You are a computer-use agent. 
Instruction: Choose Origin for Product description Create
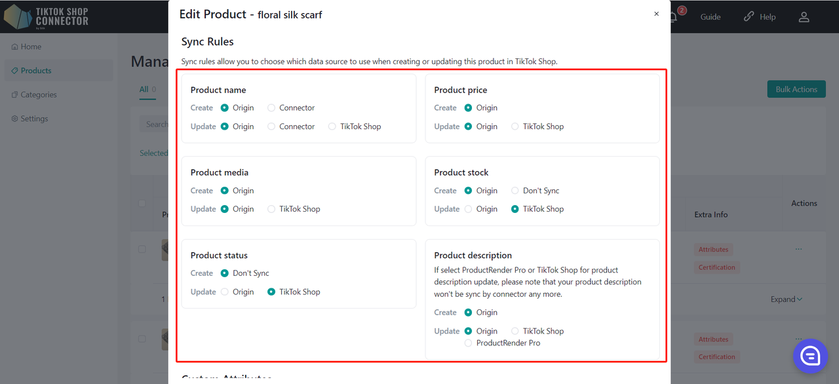[469, 313]
